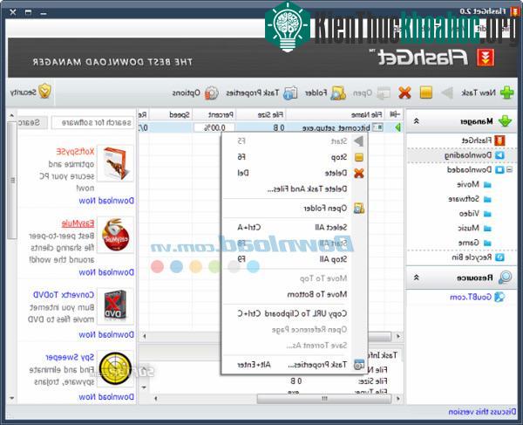Viewport: 523px width, 425px height.
Task: Open the Recycle Bin item
Action: point(478,257)
